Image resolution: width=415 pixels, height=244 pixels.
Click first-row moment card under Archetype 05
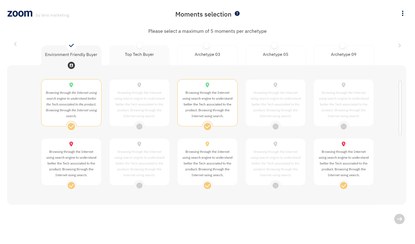(275, 103)
